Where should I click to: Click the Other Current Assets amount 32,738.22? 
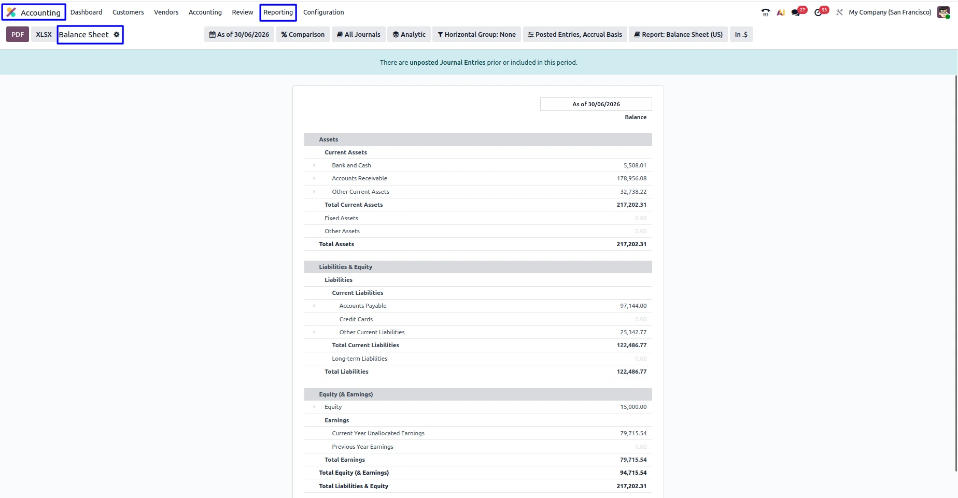(633, 192)
